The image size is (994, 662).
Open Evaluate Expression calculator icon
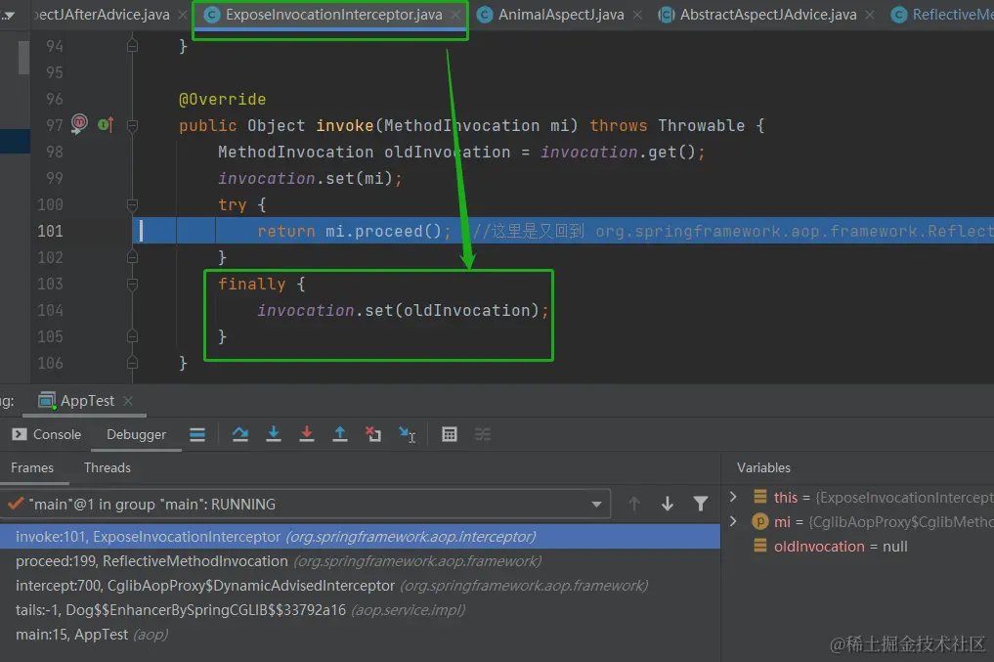click(450, 434)
